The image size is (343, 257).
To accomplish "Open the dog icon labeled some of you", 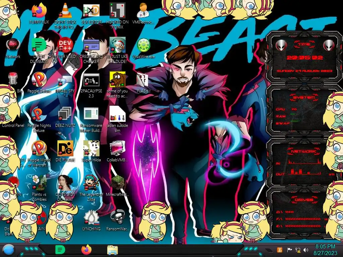I will point(118,79).
